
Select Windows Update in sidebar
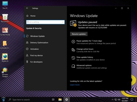click(38, 36)
